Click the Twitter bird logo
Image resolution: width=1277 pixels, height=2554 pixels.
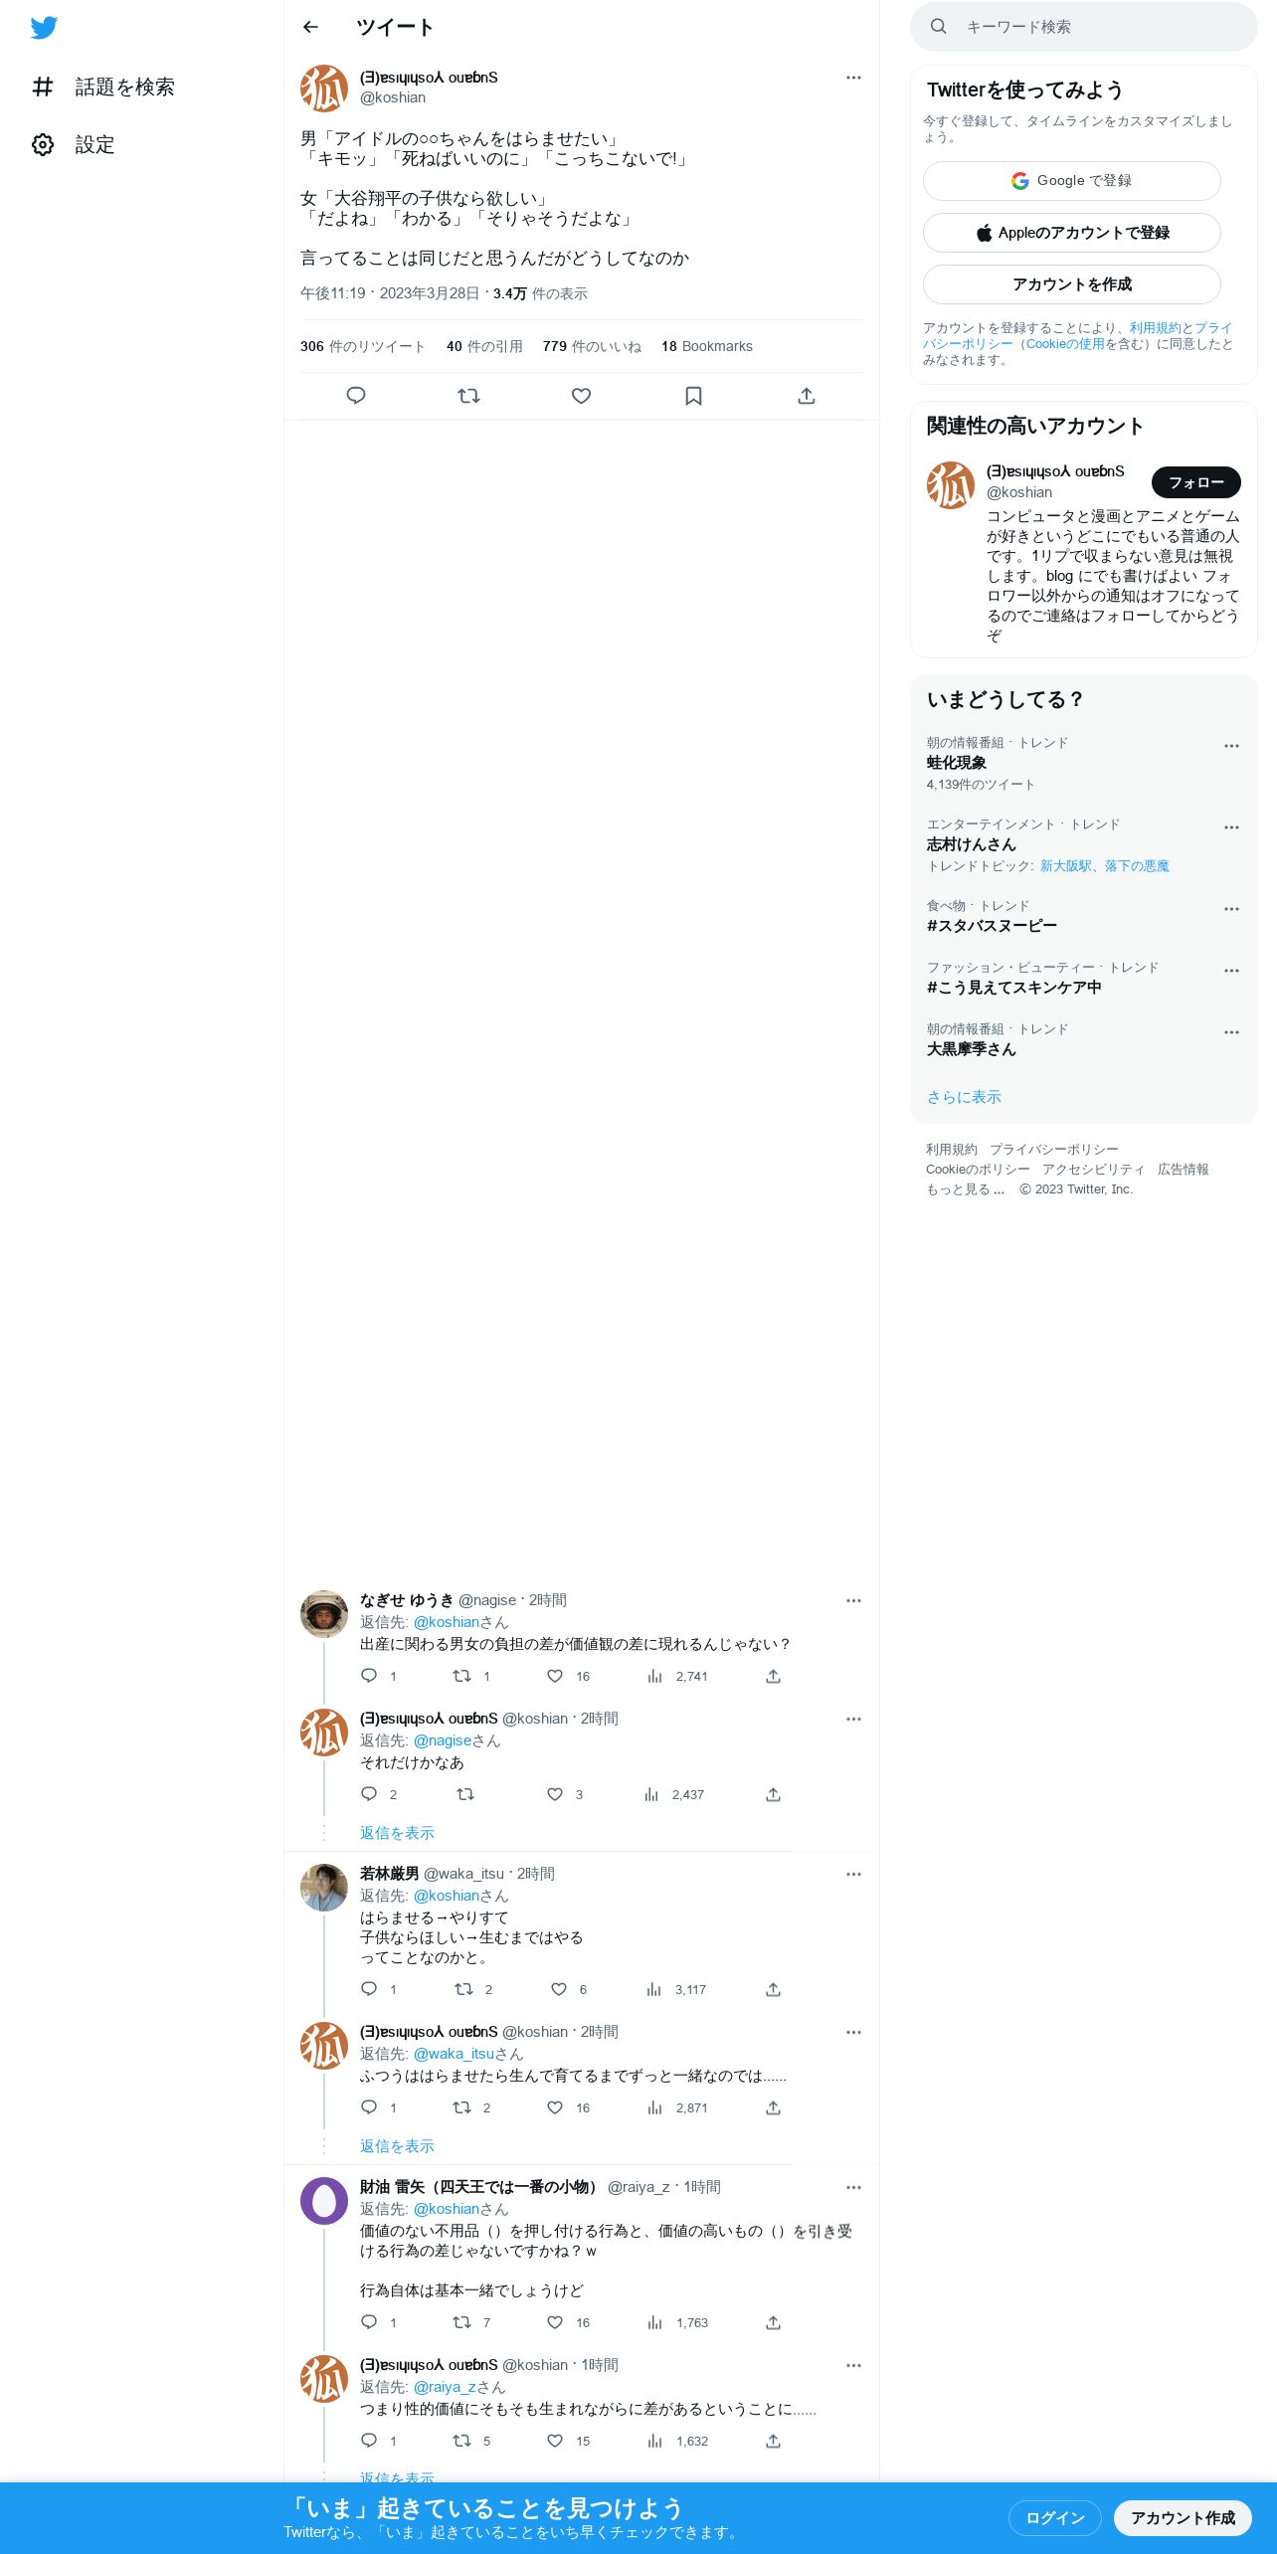click(44, 28)
